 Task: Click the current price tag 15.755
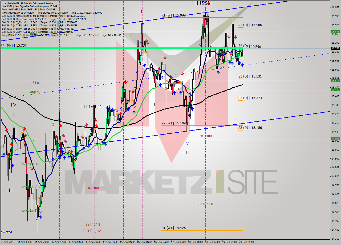coord(335,48)
